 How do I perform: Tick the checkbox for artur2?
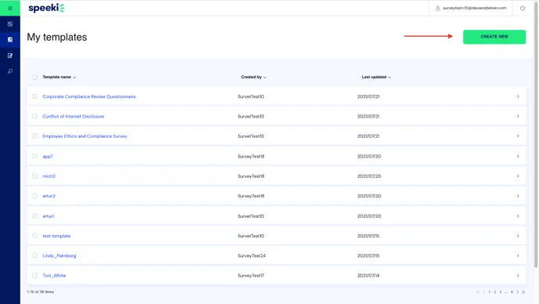(34, 196)
